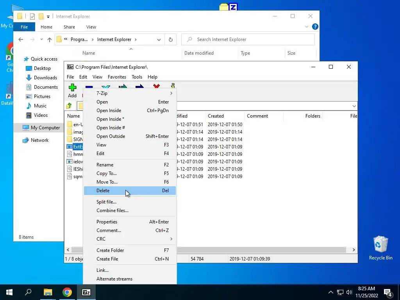Open the 7-Zip Help menu
Screen dimensions: 400x300
pyautogui.click(x=152, y=77)
